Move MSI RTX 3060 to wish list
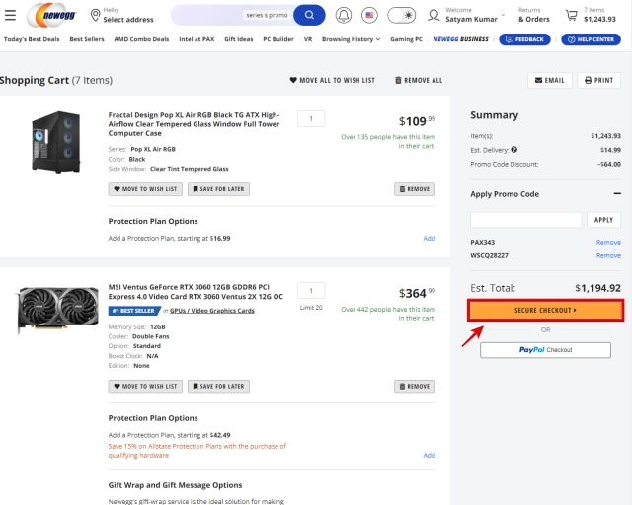Screen dimensions: 632x505 (145, 387)
